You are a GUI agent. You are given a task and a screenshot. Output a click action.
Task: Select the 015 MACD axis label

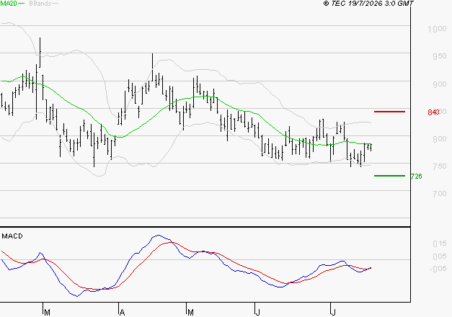pyautogui.click(x=439, y=244)
